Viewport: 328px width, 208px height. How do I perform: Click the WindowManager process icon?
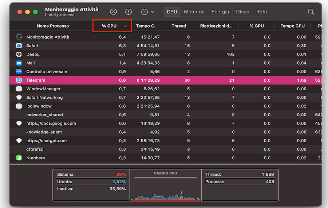pos(19,89)
